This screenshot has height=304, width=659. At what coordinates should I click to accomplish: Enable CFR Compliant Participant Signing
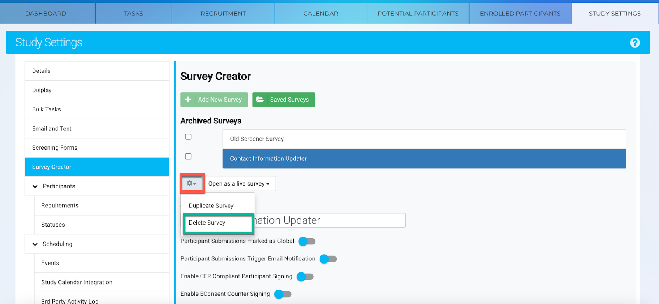coord(305,276)
